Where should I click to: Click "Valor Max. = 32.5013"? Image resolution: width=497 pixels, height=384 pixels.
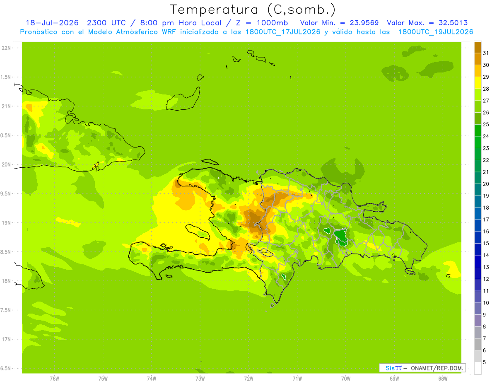click(x=427, y=23)
